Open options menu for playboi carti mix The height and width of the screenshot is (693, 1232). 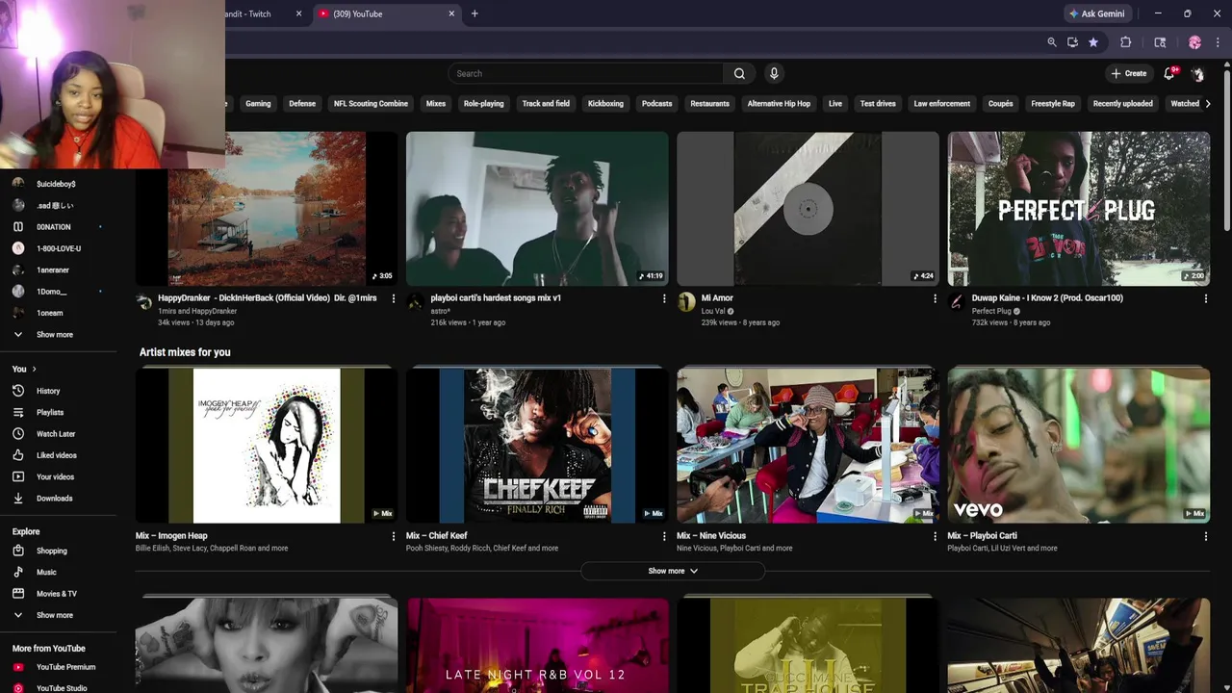(x=663, y=298)
